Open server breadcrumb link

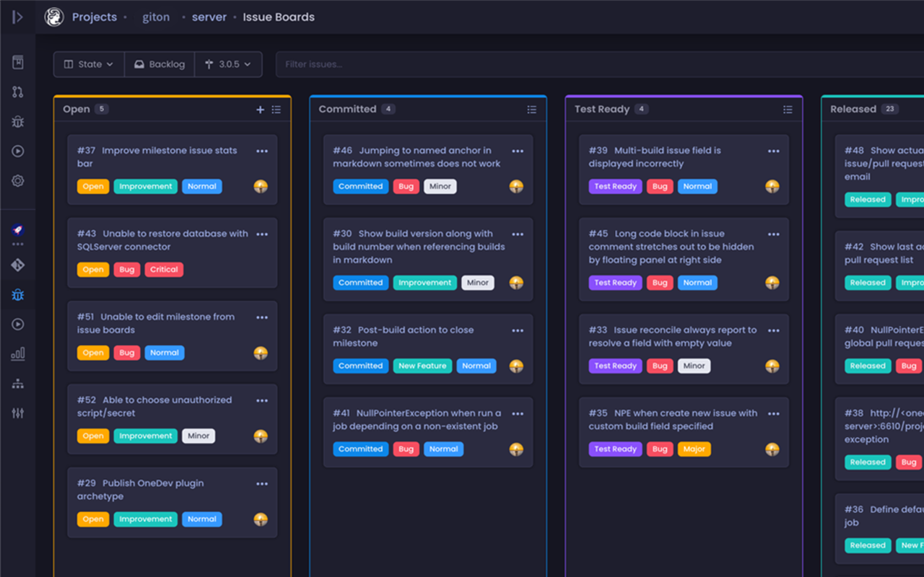pyautogui.click(x=209, y=17)
